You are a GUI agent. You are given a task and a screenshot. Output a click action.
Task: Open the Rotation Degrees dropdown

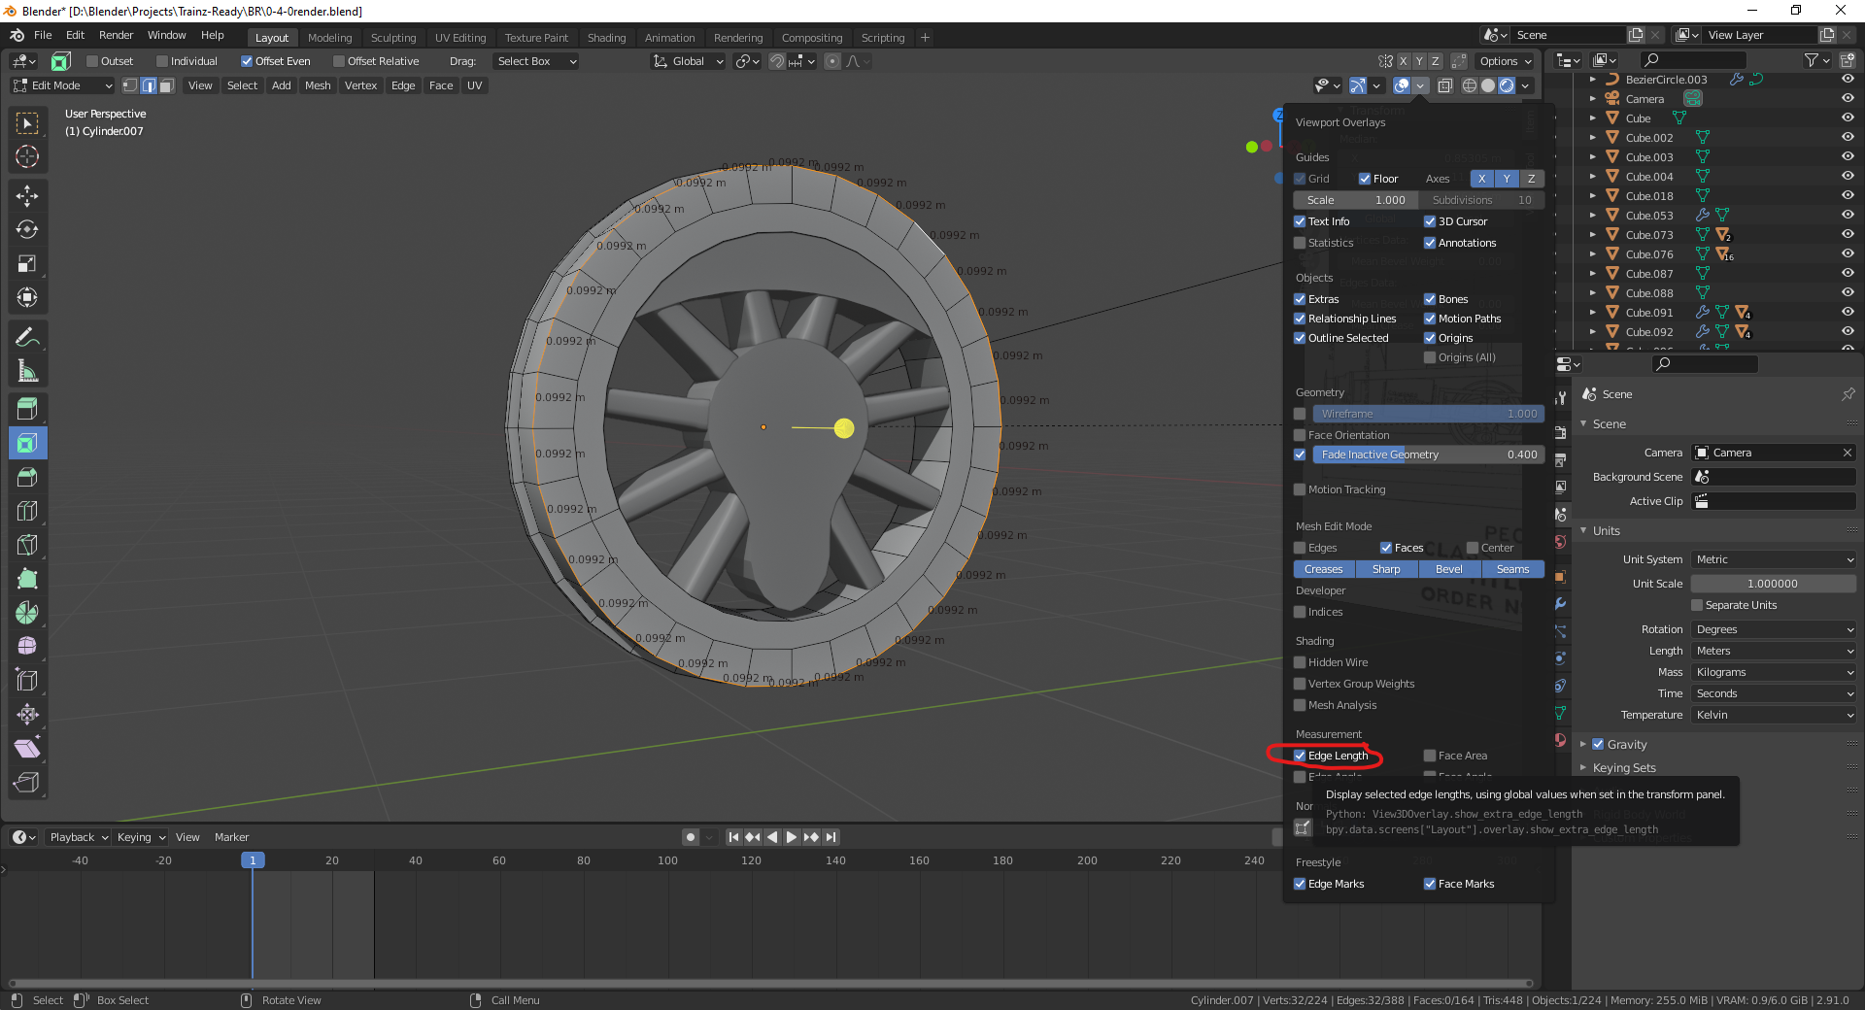[x=1774, y=629]
